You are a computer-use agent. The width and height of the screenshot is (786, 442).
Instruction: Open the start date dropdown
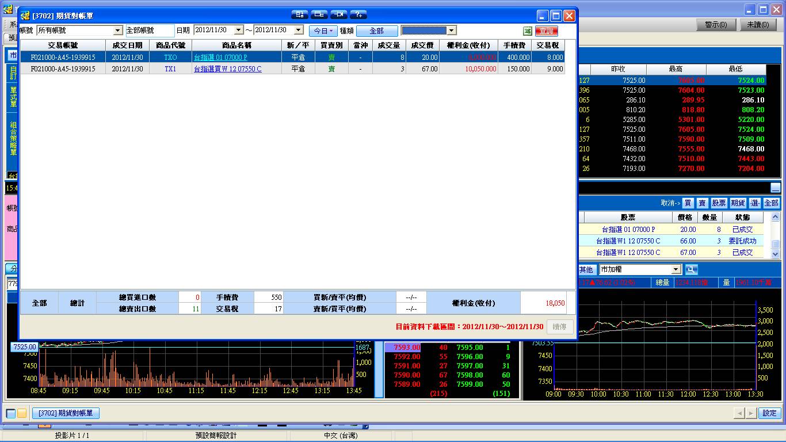point(239,31)
